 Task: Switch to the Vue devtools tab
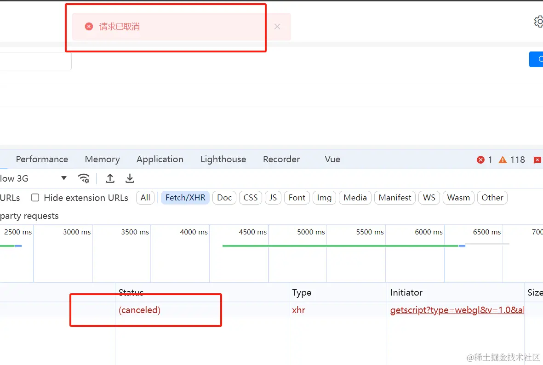point(332,160)
